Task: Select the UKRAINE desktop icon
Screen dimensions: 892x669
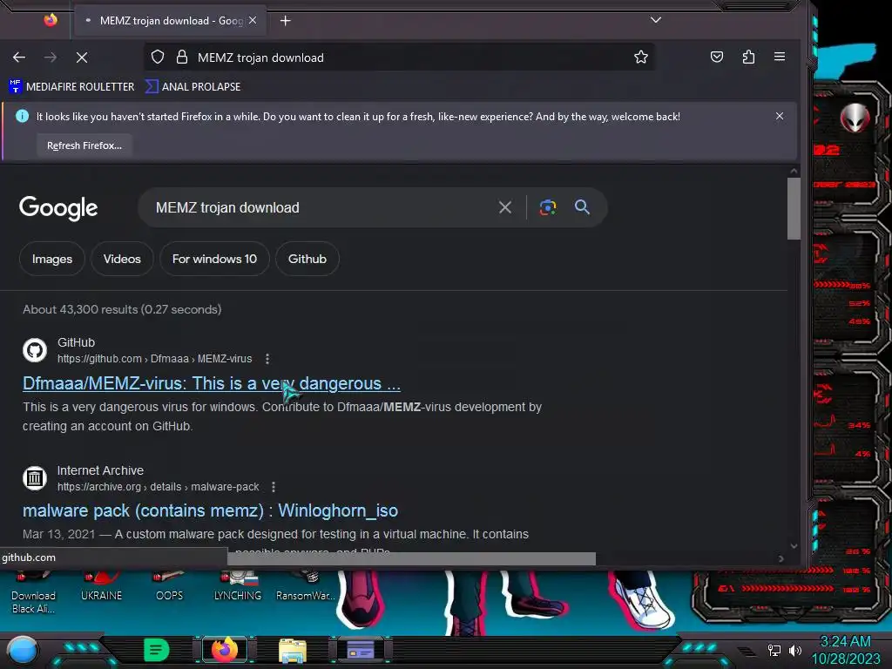Action: 101,587
